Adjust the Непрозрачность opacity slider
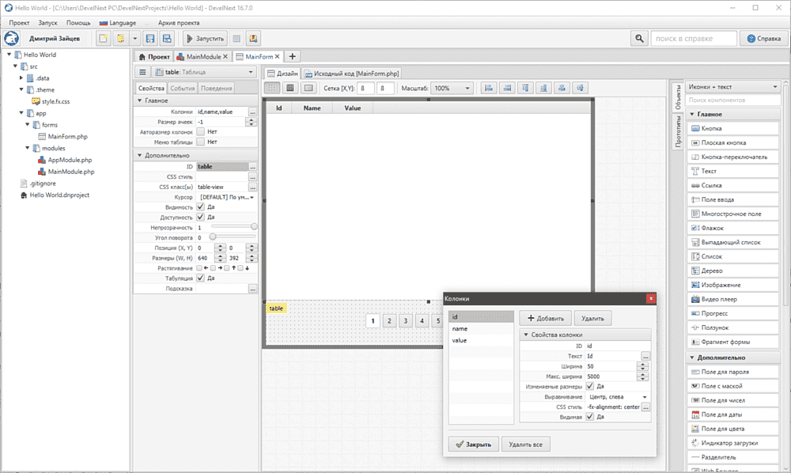The image size is (791, 473). [x=254, y=227]
